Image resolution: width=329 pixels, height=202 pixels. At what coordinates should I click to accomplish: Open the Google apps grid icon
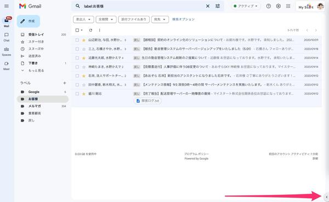coord(288,6)
